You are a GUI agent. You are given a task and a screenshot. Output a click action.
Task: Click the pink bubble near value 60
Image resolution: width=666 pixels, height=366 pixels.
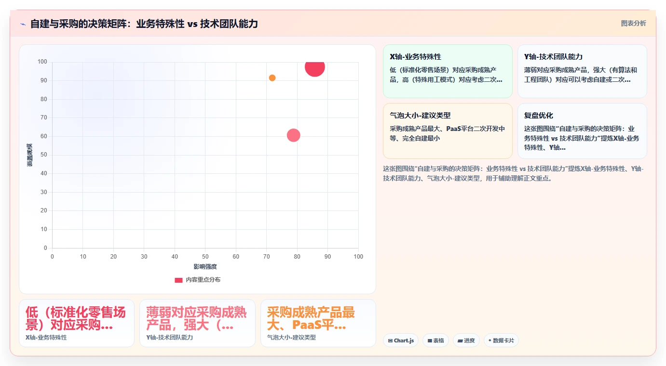click(x=294, y=135)
